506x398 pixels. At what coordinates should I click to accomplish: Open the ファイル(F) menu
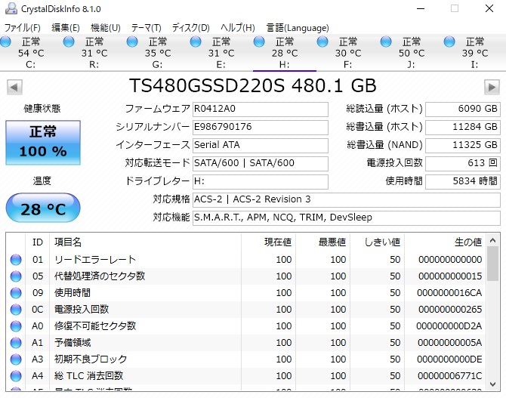[22, 28]
